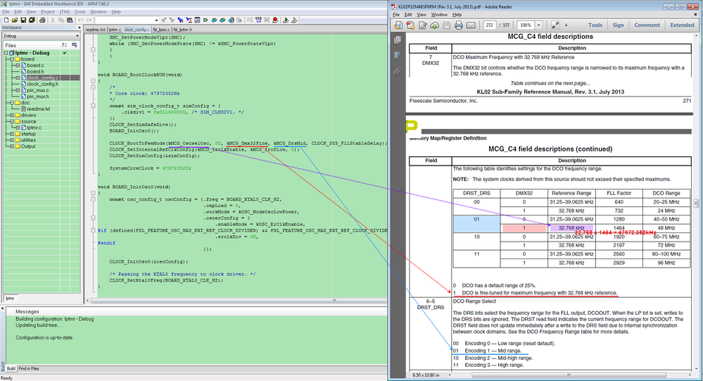The height and width of the screenshot is (381, 703).
Task: Click Adobe Reader edit/sign document icon
Action: coord(423,25)
